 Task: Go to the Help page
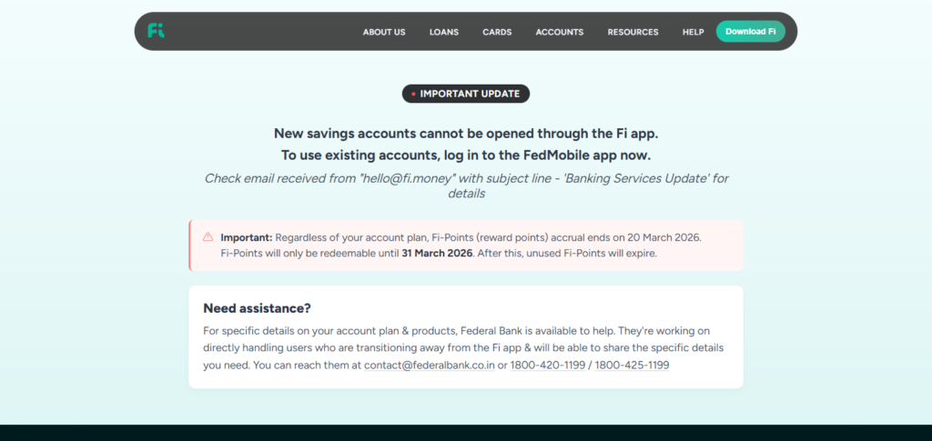point(694,32)
